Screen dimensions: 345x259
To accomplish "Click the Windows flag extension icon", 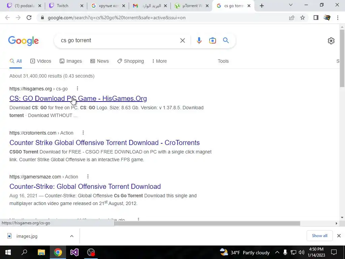I will (327, 18).
